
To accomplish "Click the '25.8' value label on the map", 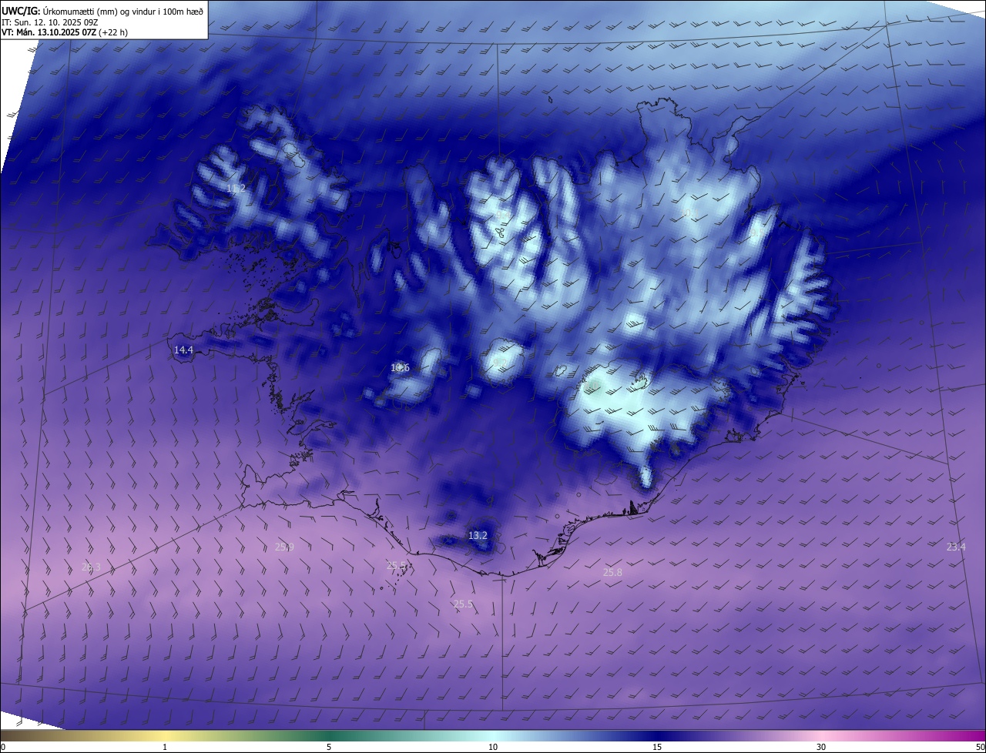I will (612, 572).
